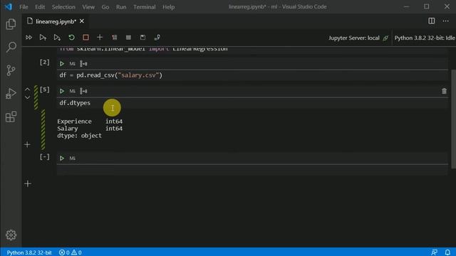Image resolution: width=456 pixels, height=256 pixels.
Task: Open the File menu
Action: pyautogui.click(x=24, y=6)
